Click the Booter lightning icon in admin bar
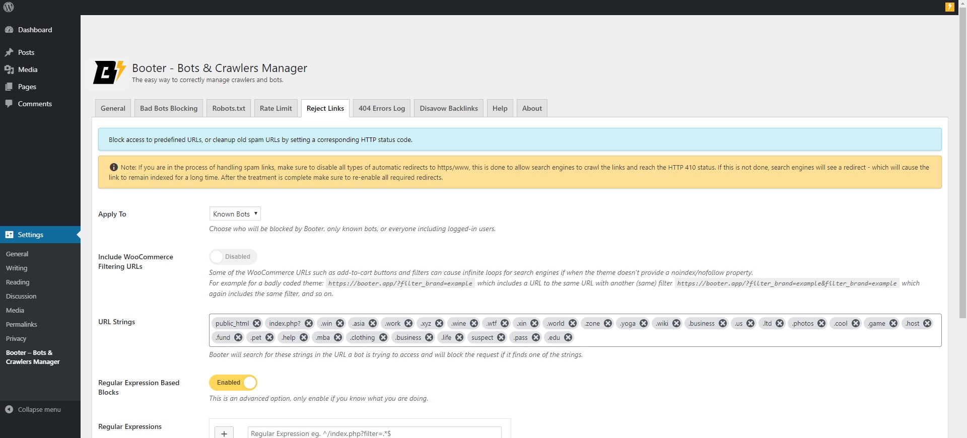This screenshot has height=438, width=967. click(x=950, y=7)
